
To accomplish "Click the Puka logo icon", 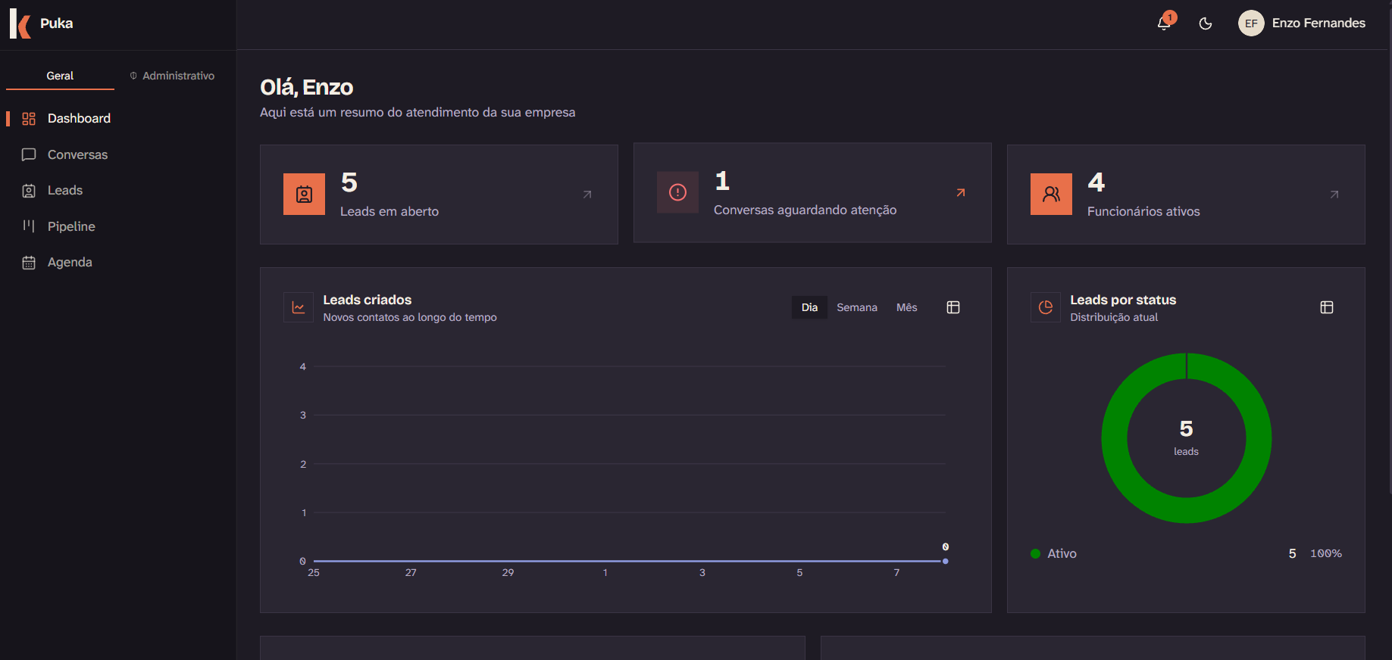I will (20, 23).
